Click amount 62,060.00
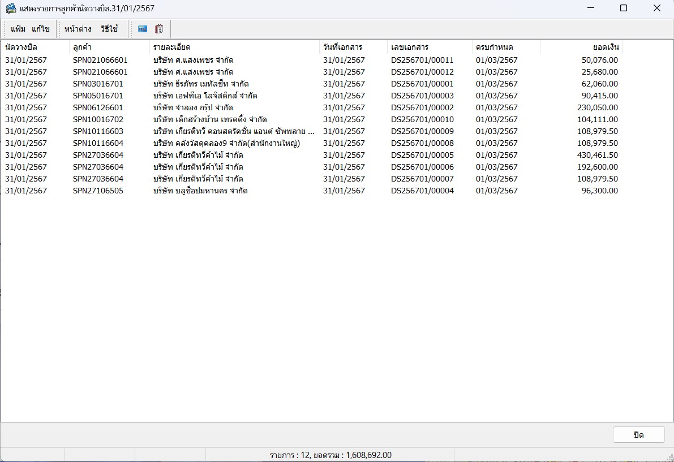674x462 pixels. (x=600, y=84)
